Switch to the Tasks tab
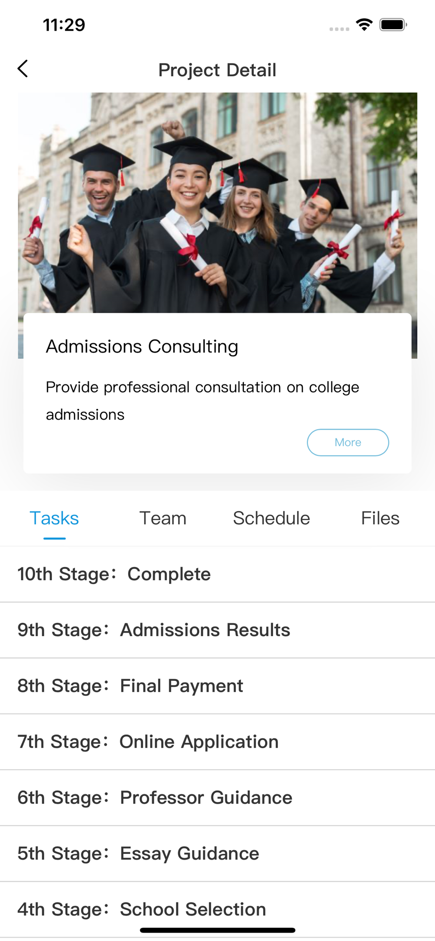The height and width of the screenshot is (941, 435). click(x=54, y=518)
